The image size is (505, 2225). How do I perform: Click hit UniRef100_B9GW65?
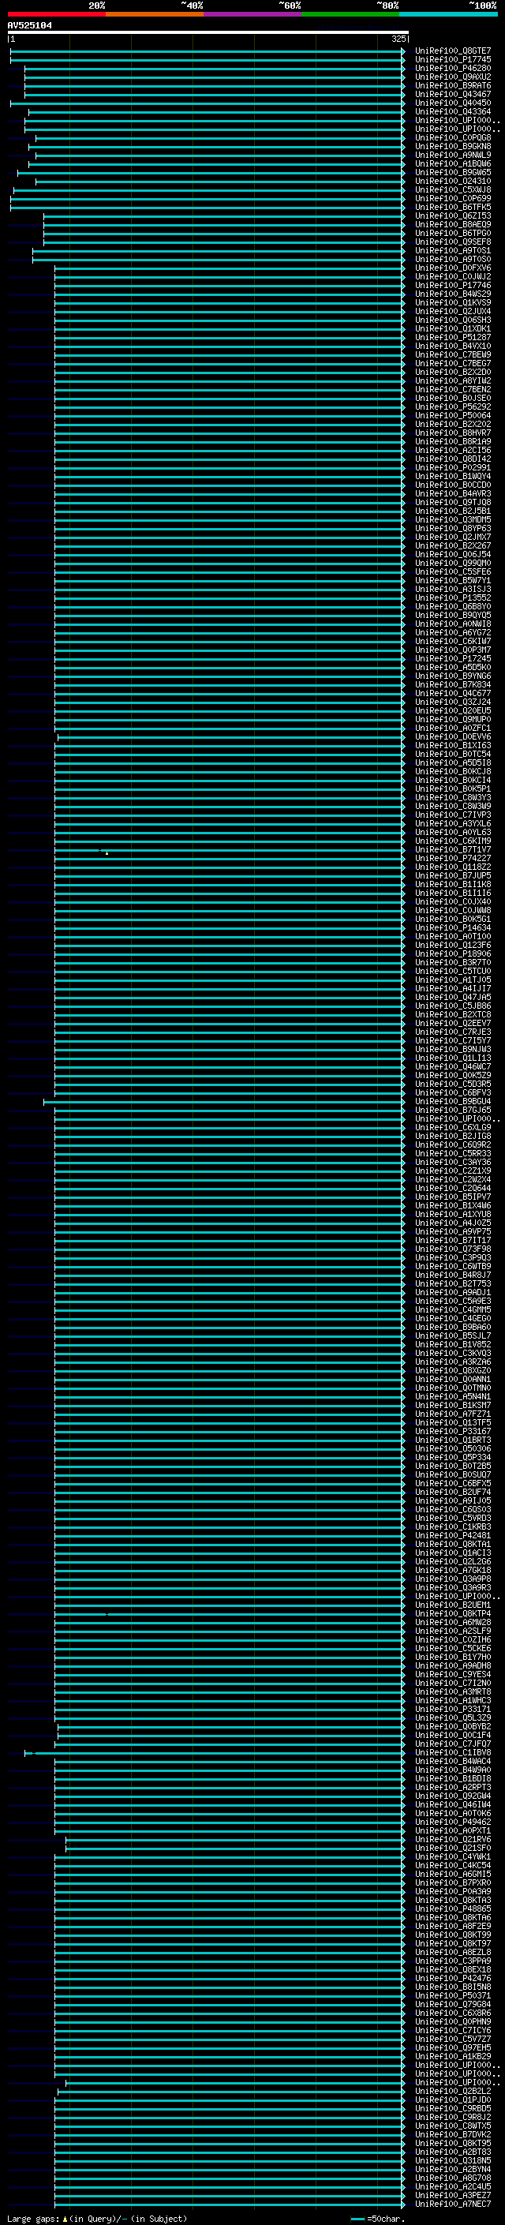(453, 173)
